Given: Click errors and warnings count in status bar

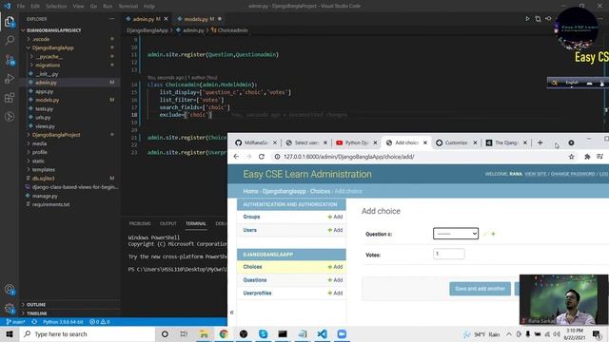Looking at the screenshot, I should click(x=99, y=322).
